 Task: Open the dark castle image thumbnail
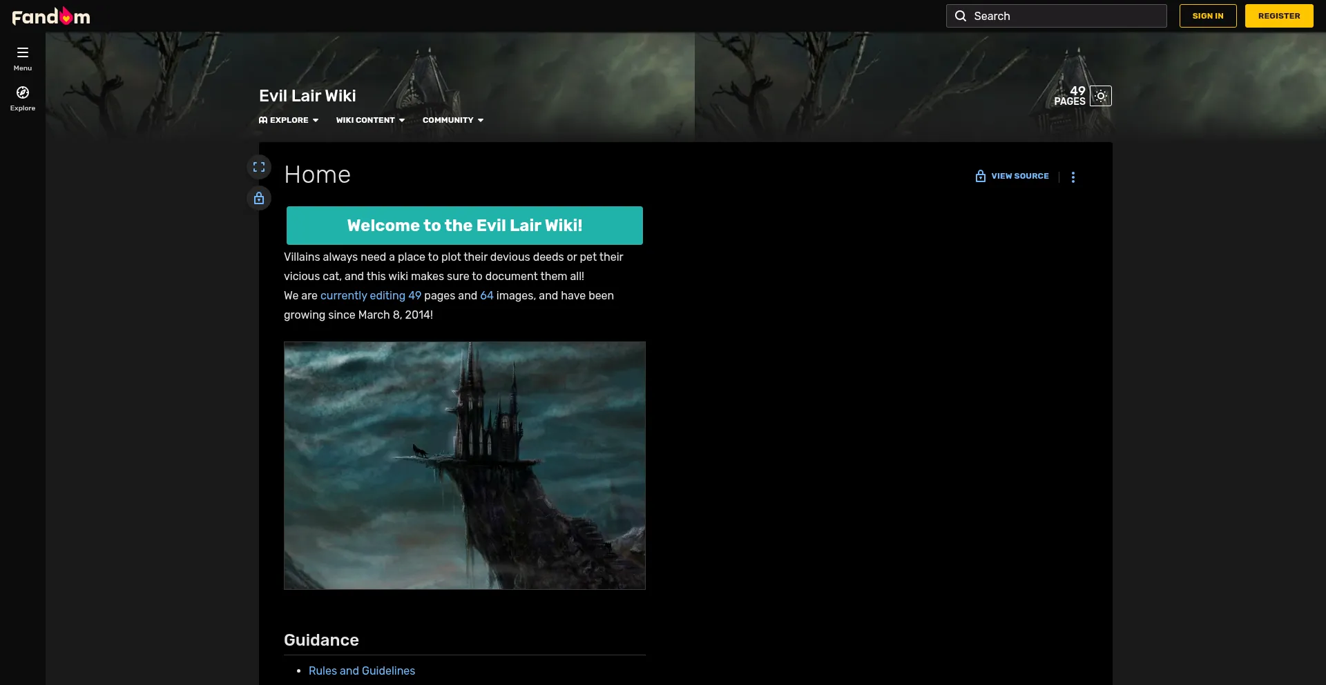[464, 466]
